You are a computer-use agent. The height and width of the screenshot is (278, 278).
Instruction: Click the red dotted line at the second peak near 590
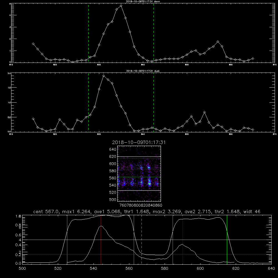[x=182, y=239]
